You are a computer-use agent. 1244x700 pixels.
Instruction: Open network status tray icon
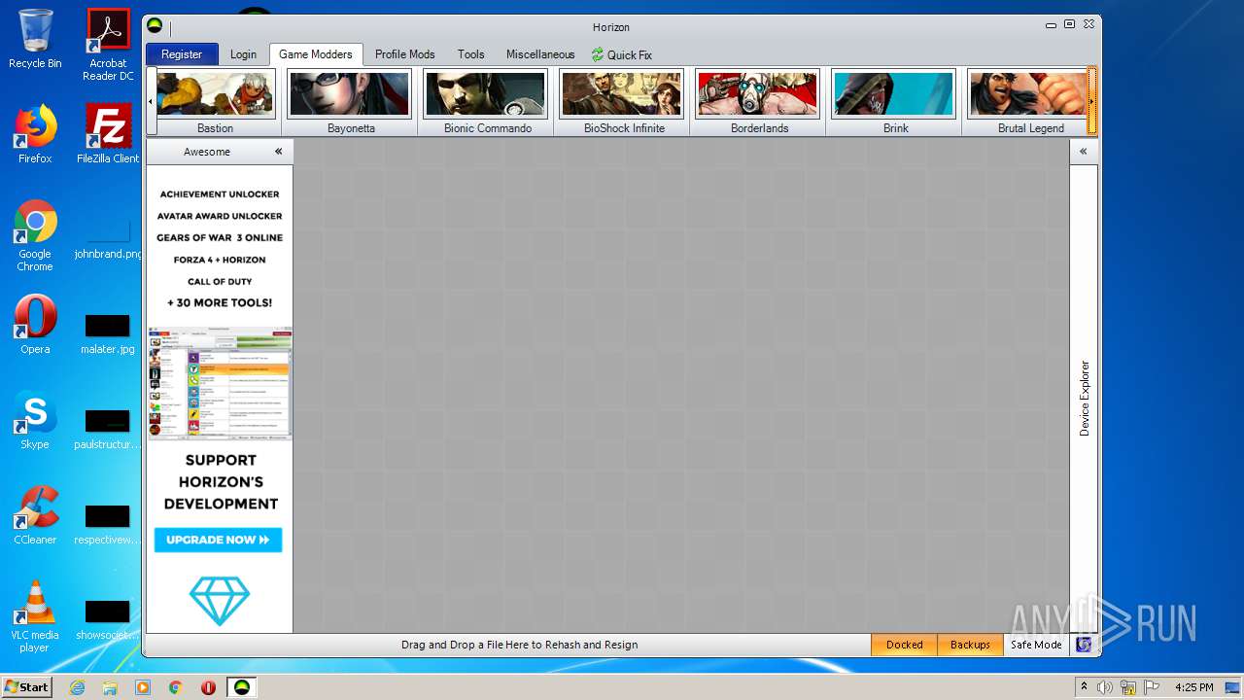tap(1127, 687)
